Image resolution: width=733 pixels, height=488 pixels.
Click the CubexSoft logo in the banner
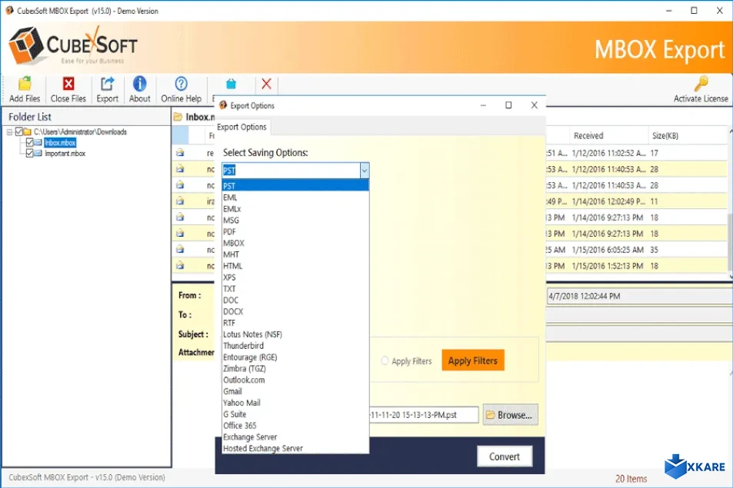pos(73,46)
